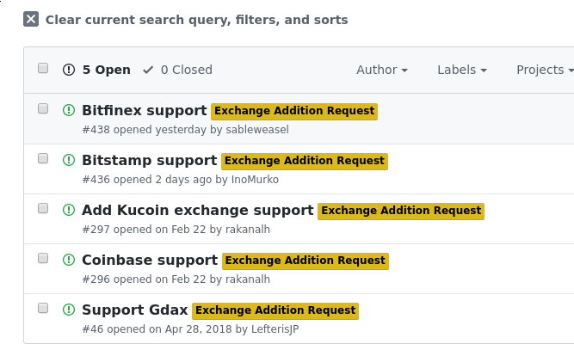This screenshot has height=356, width=574.
Task: Open the Add Kucoin exchange support issue
Action: [198, 210]
